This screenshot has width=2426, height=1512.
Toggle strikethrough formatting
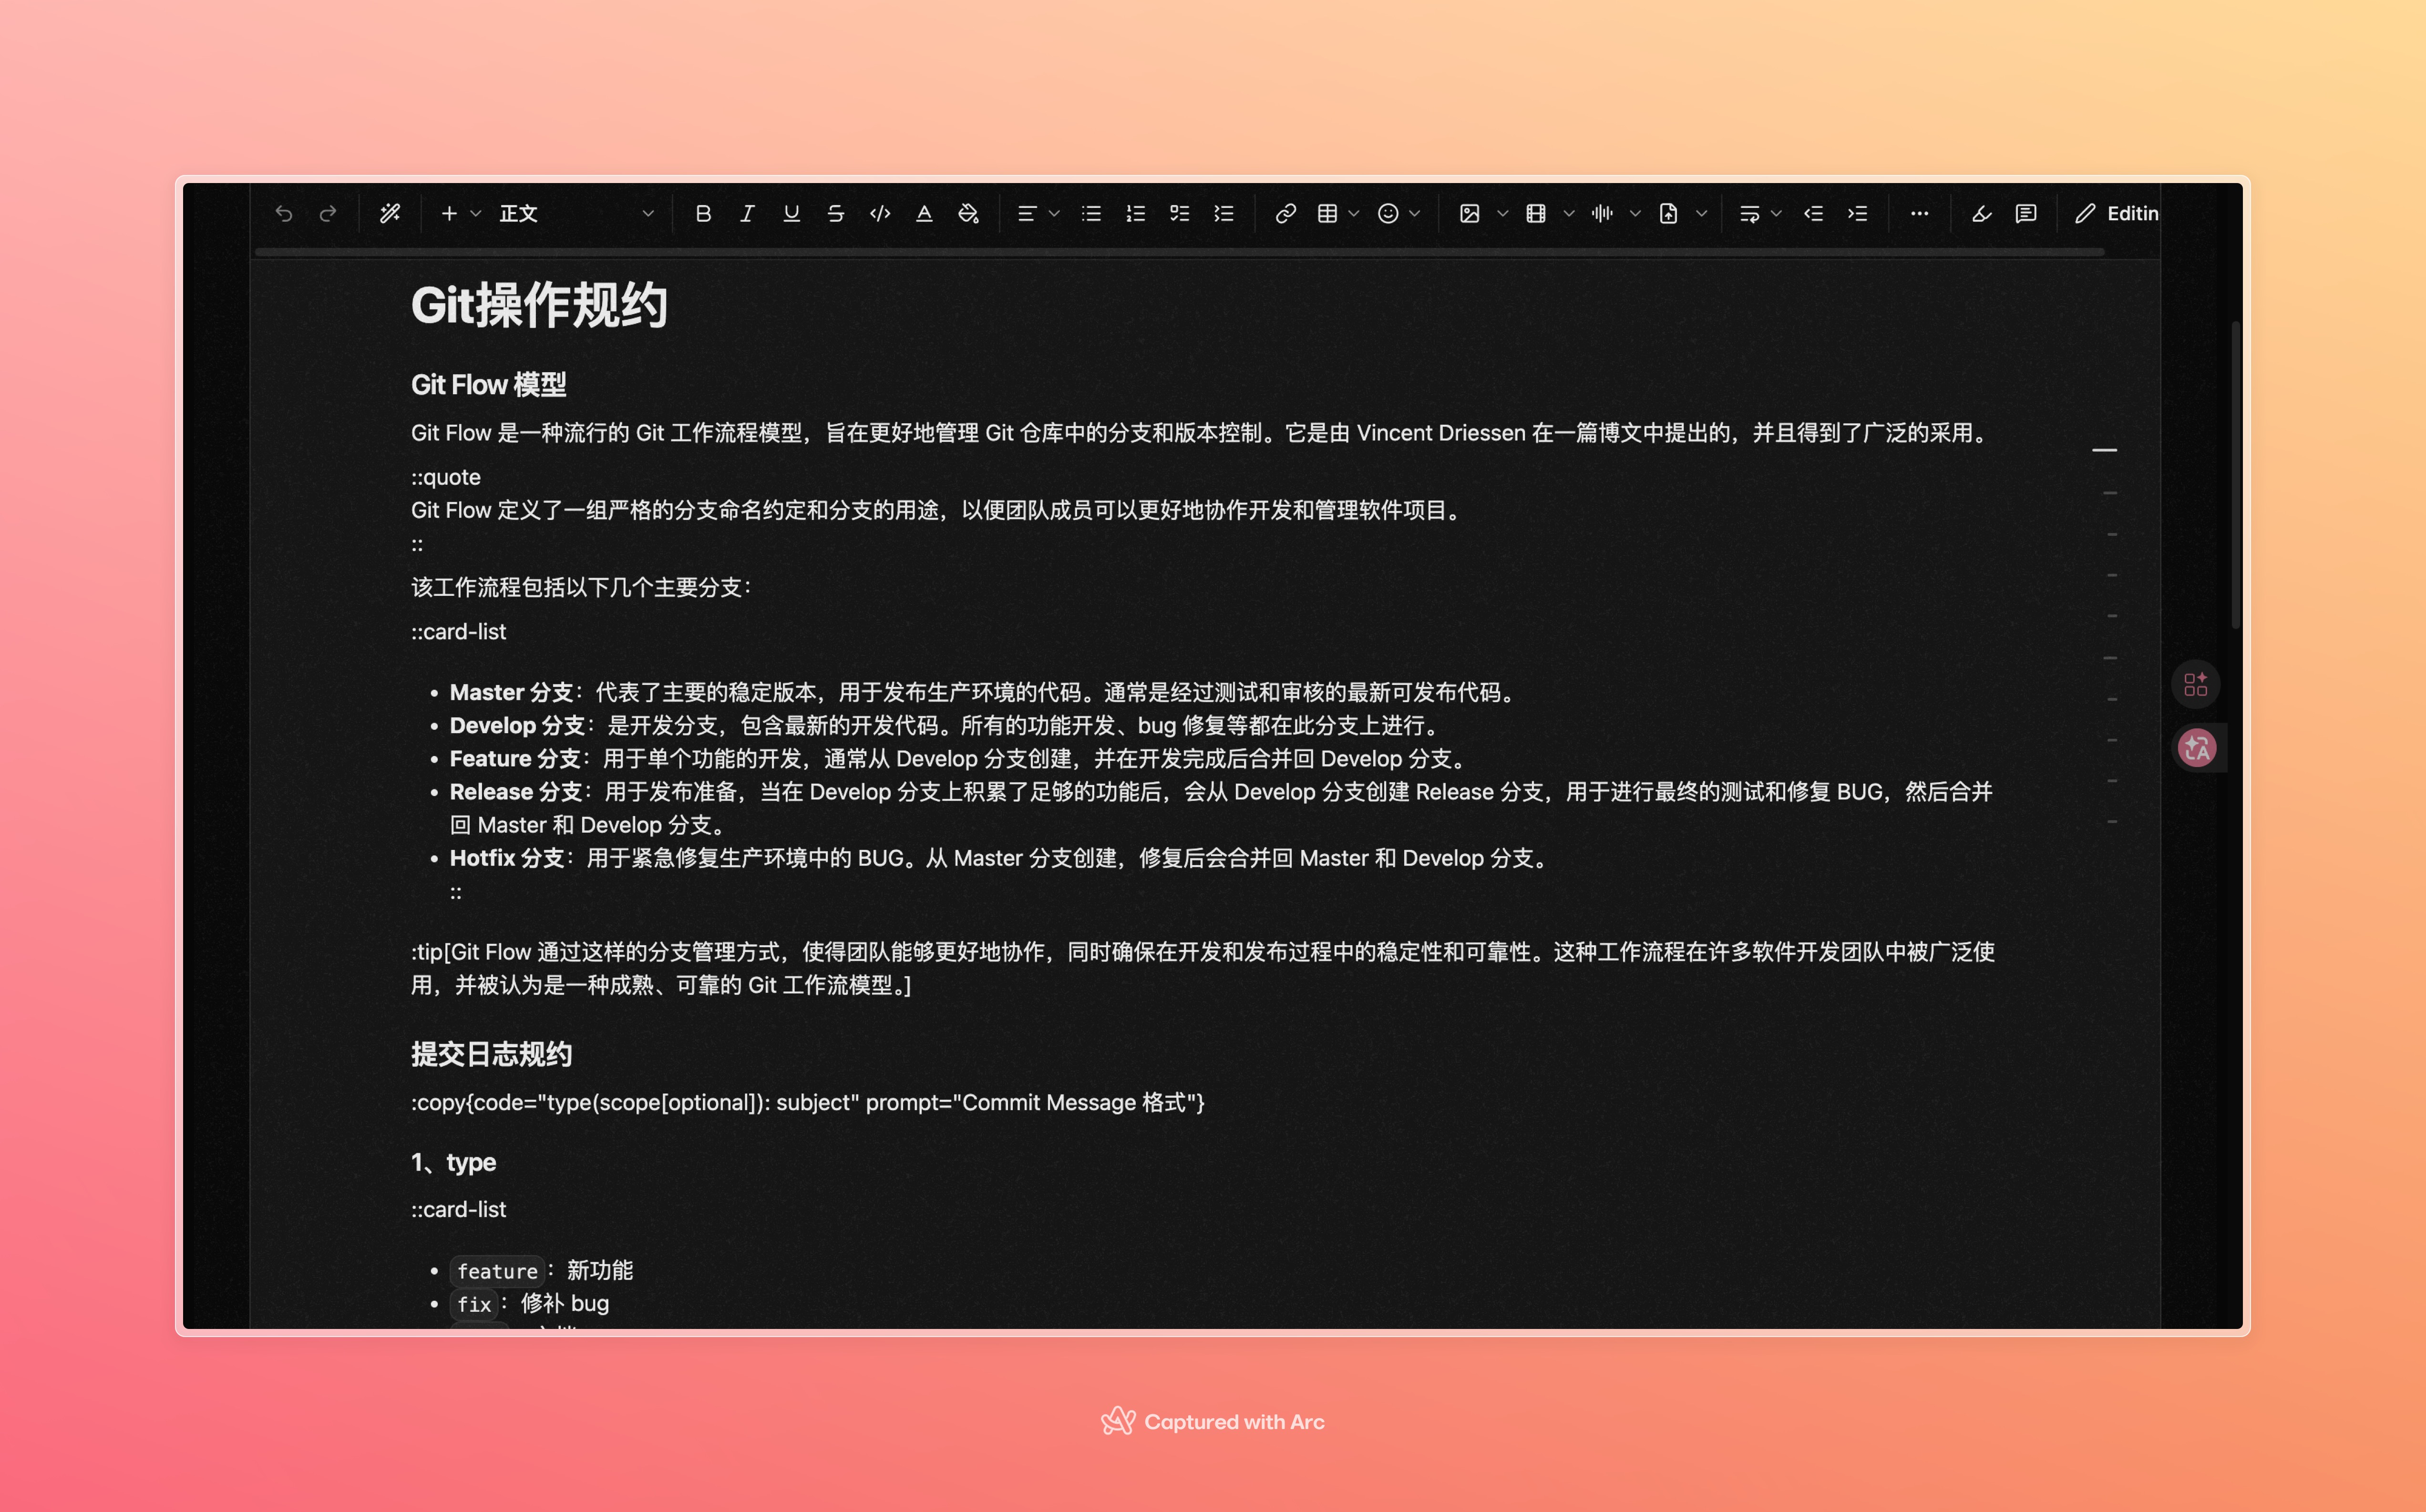tap(835, 213)
